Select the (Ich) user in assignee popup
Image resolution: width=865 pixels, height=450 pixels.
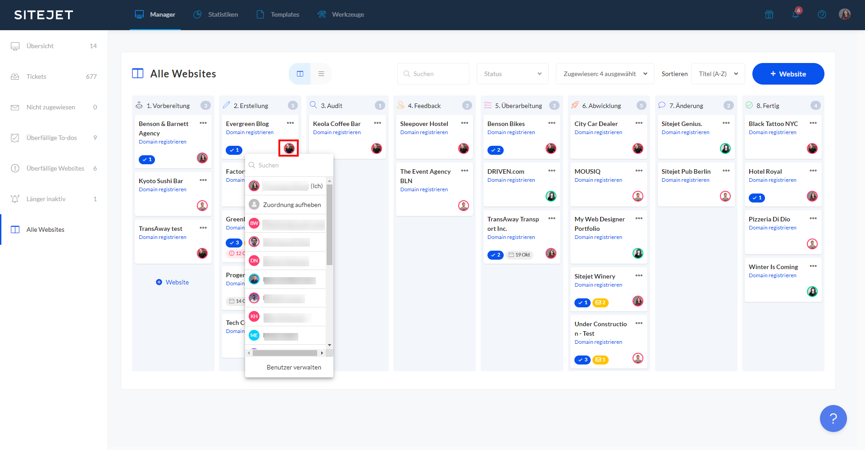point(286,186)
